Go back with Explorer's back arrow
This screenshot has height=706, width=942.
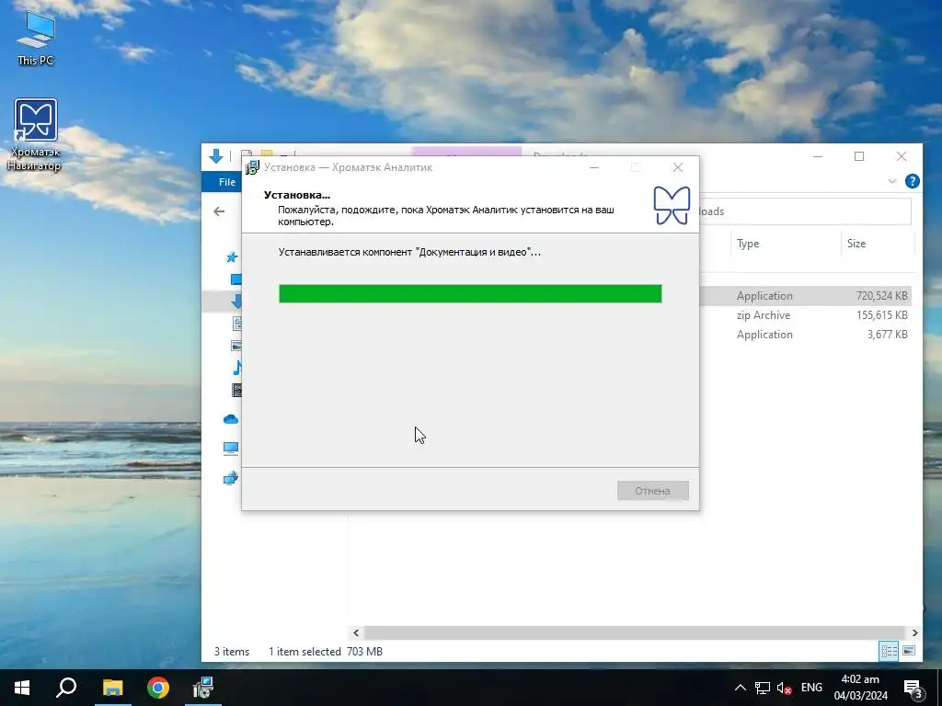(x=219, y=211)
